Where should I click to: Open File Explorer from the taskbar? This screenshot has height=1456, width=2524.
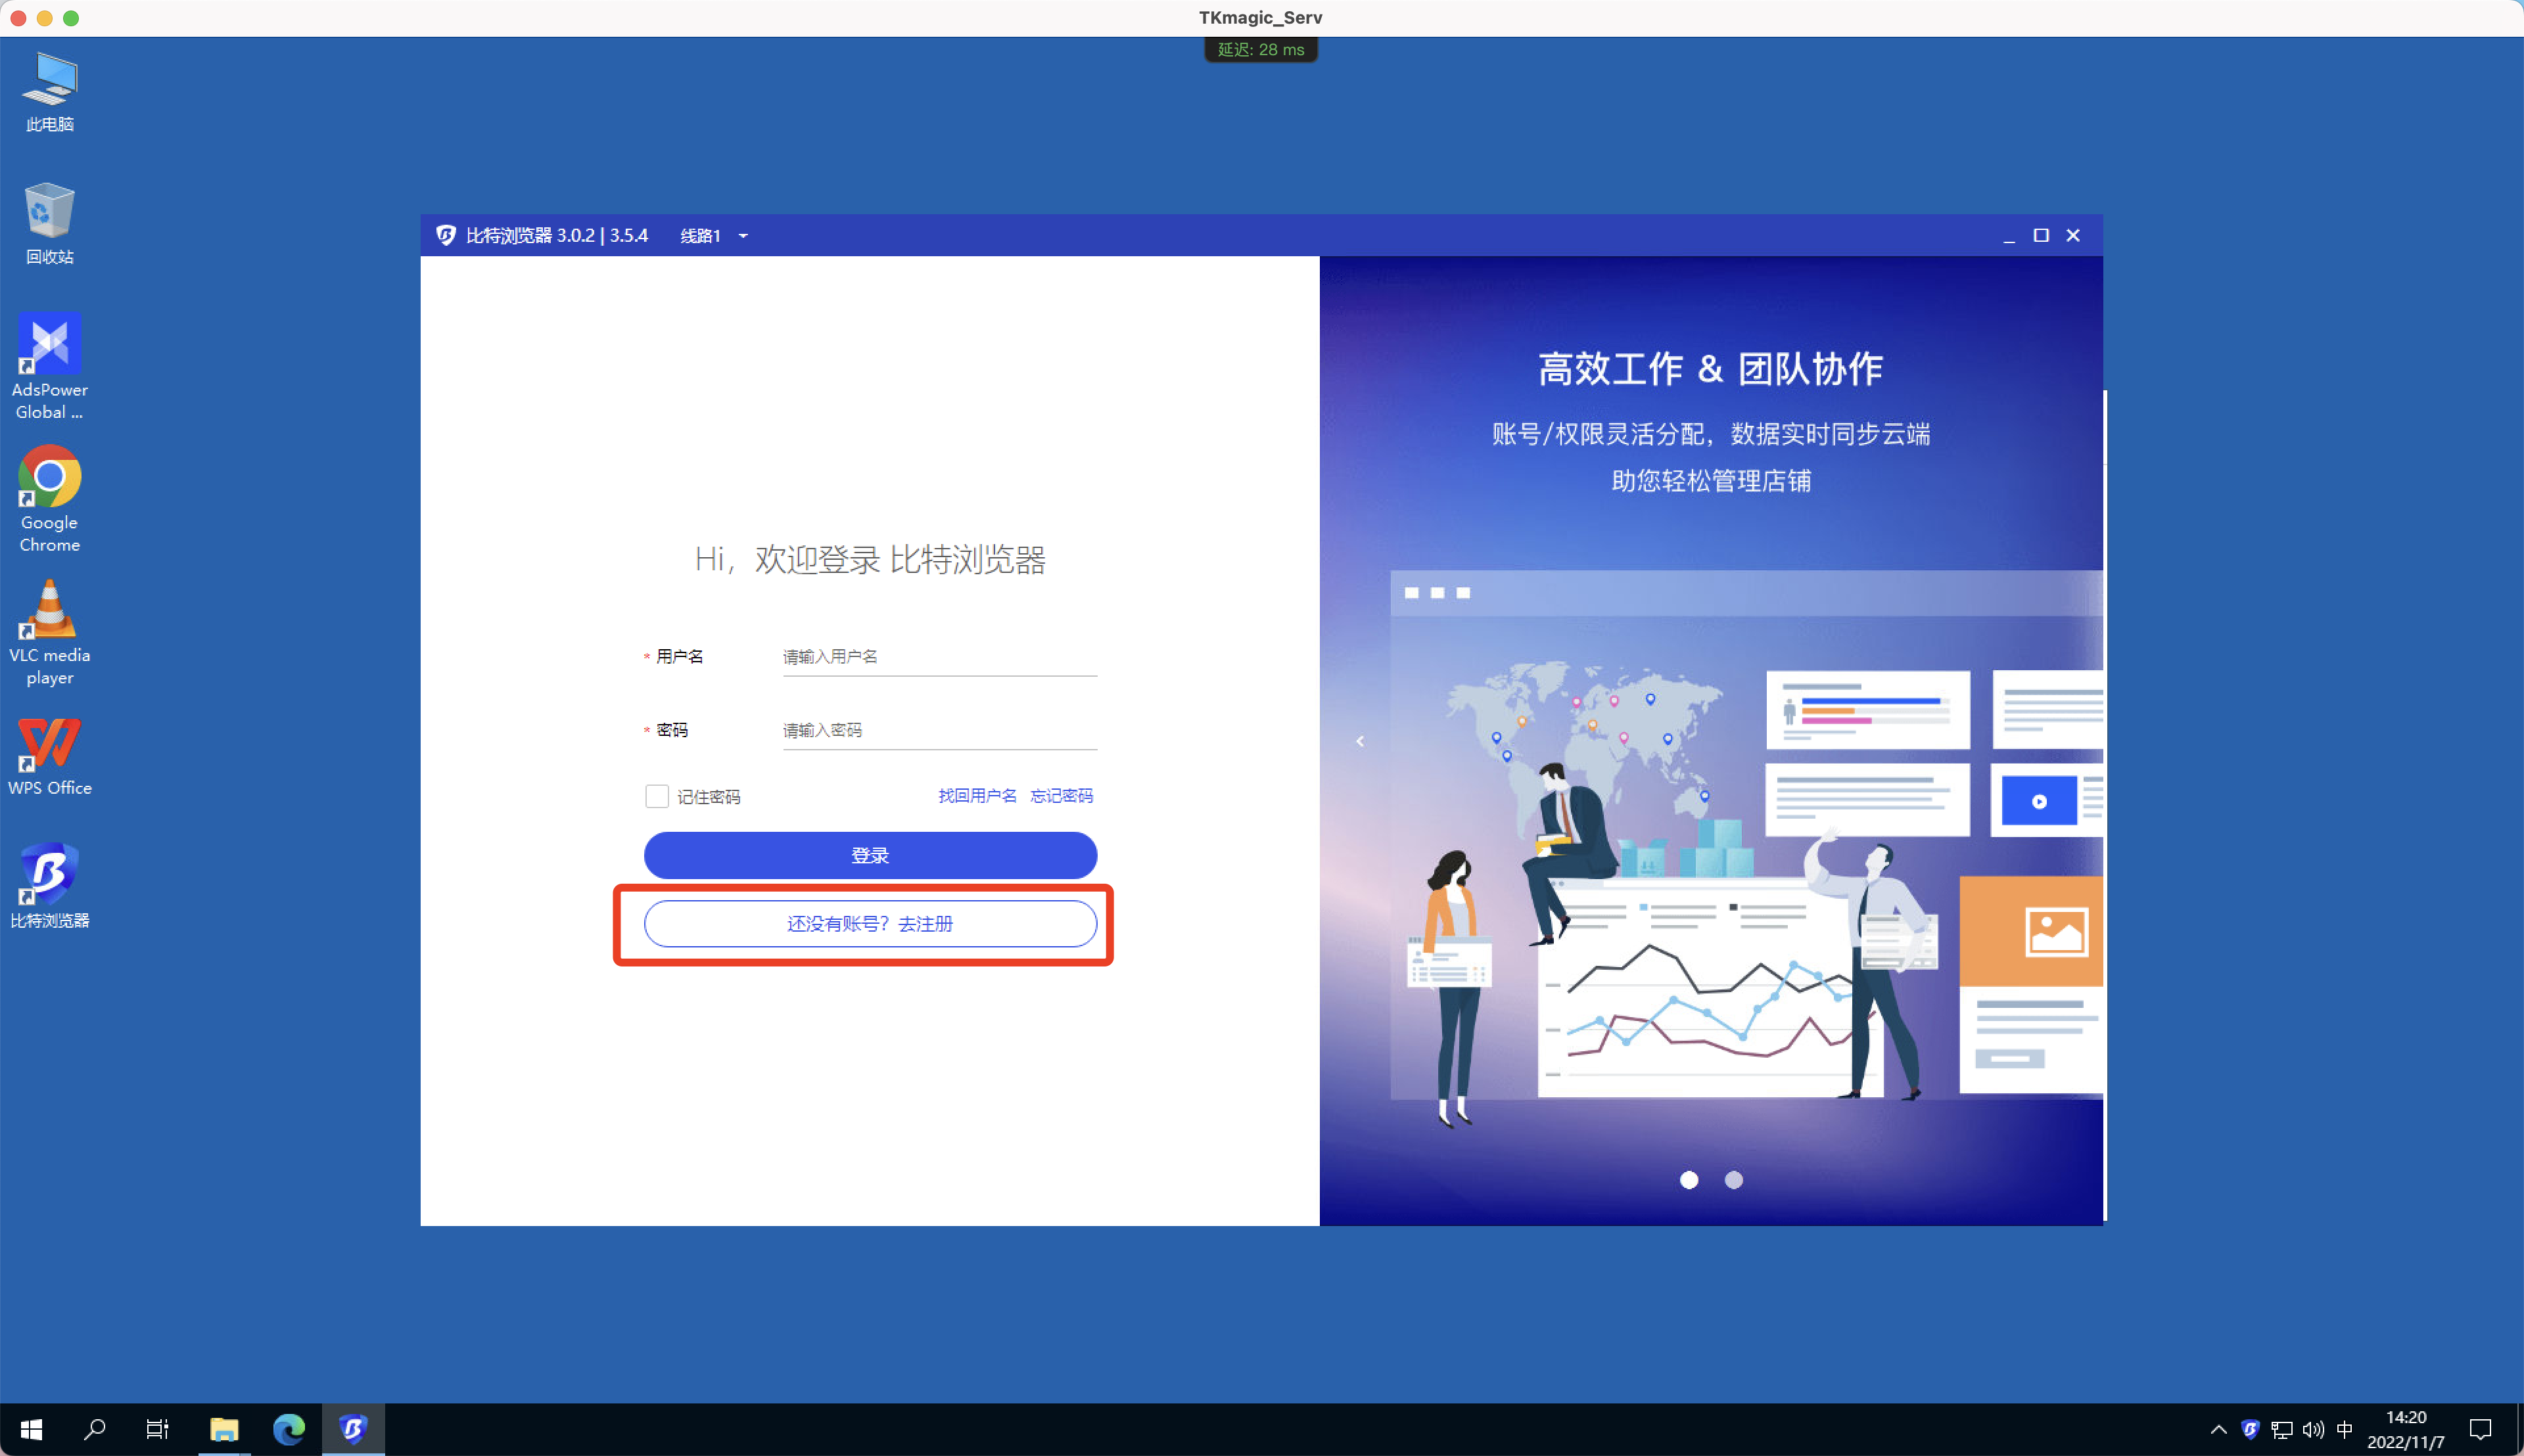tap(224, 1429)
